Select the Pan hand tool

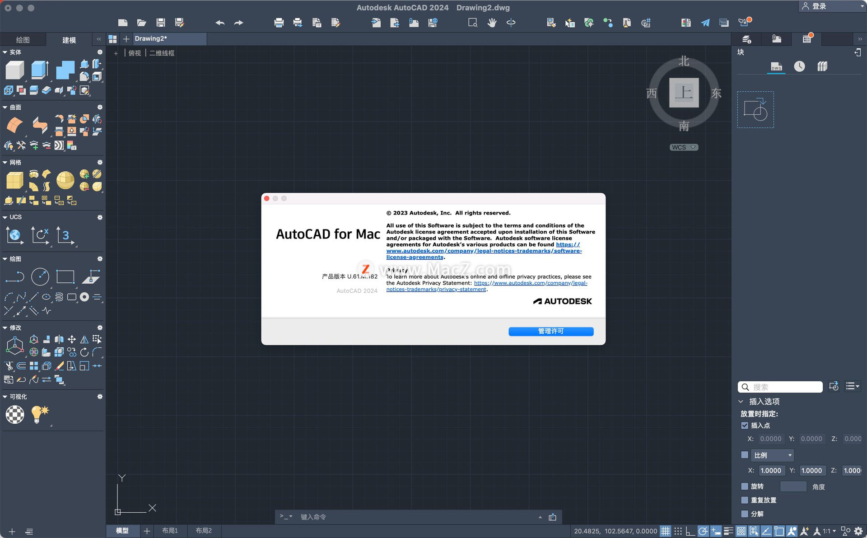coord(492,23)
